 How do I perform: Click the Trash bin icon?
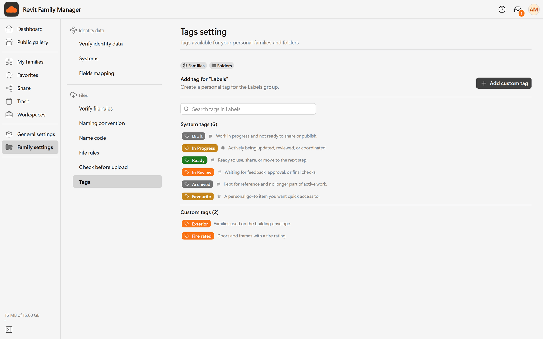[9, 101]
